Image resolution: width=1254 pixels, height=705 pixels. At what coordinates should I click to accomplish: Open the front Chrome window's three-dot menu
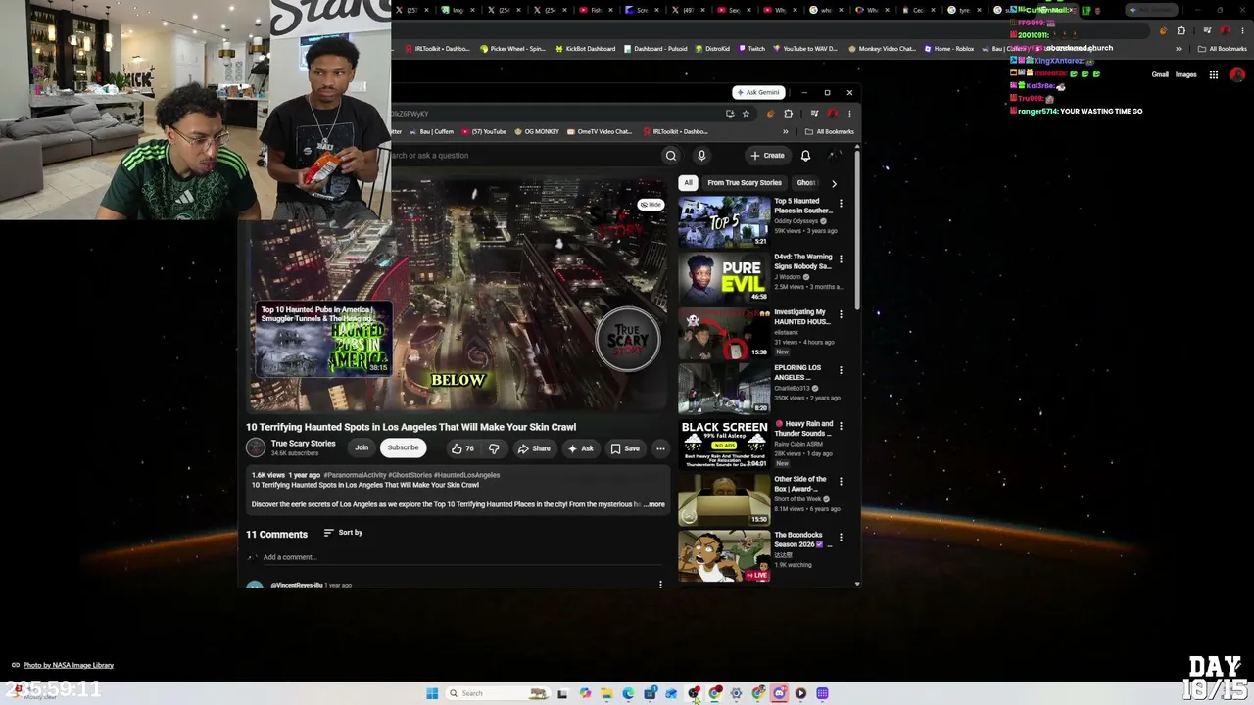(849, 114)
